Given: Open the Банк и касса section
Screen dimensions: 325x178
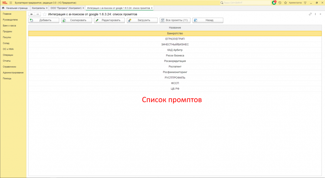Looking at the screenshot, I should 9,25.
